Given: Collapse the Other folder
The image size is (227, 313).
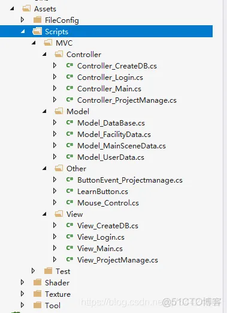Looking at the screenshot, I should tap(44, 168).
